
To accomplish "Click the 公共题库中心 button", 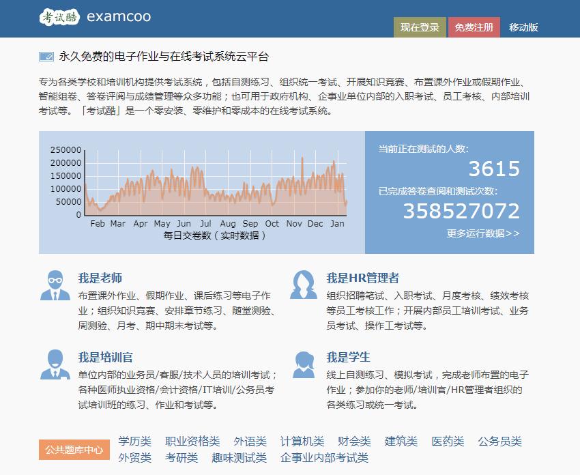I will click(74, 450).
